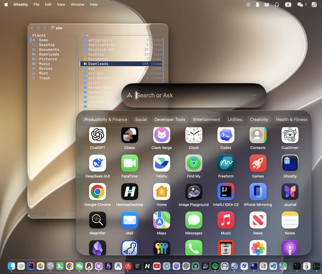Launch Messages
This screenshot has height=274, width=322.
click(194, 220)
